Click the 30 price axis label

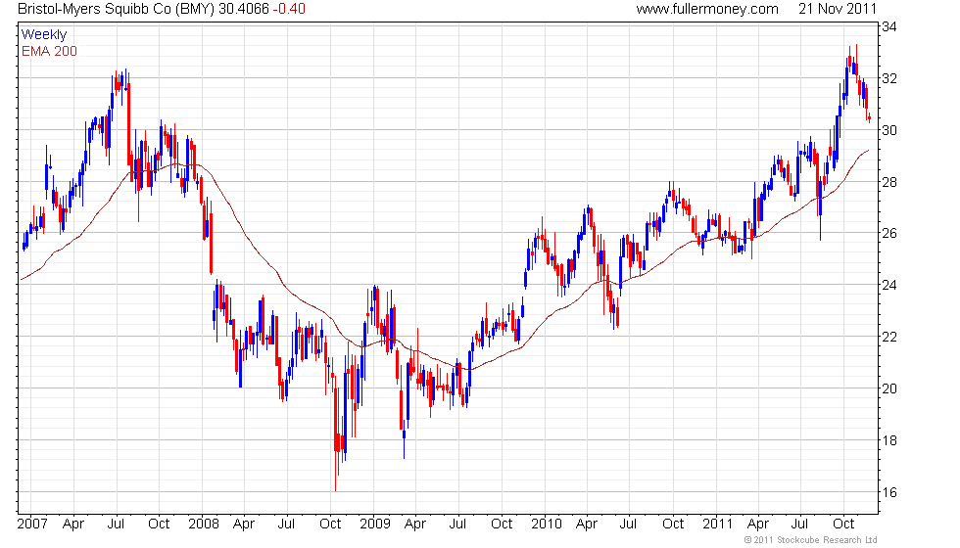coord(889,130)
